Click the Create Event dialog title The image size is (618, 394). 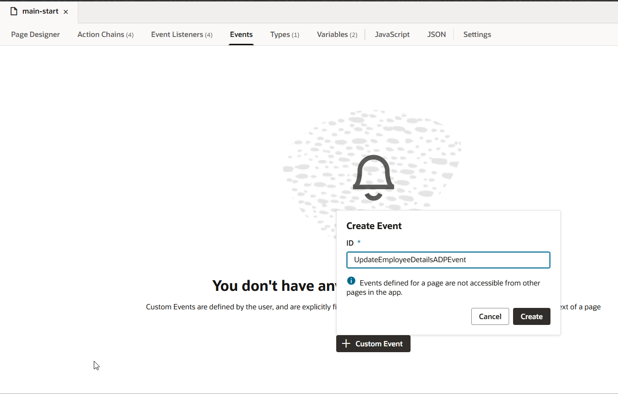(x=374, y=226)
